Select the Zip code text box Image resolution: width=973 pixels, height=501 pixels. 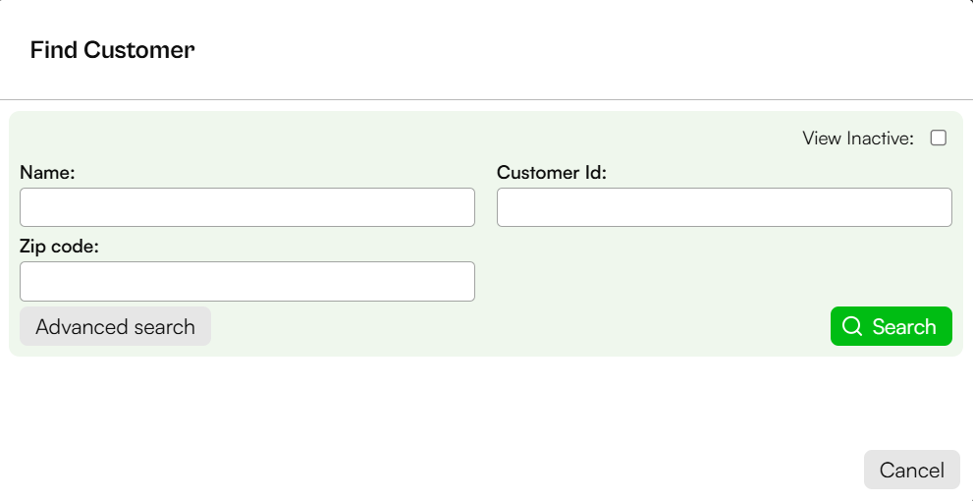[247, 281]
